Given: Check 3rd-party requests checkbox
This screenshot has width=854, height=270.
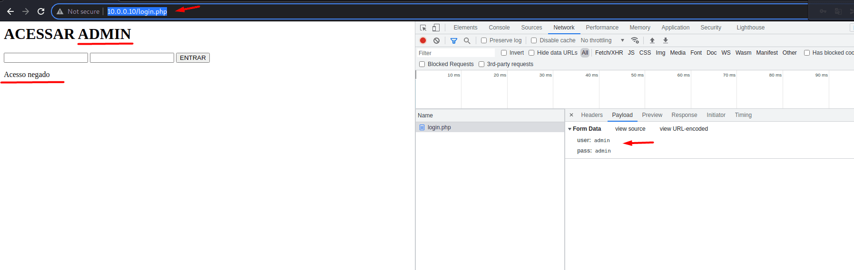Looking at the screenshot, I should tap(481, 64).
